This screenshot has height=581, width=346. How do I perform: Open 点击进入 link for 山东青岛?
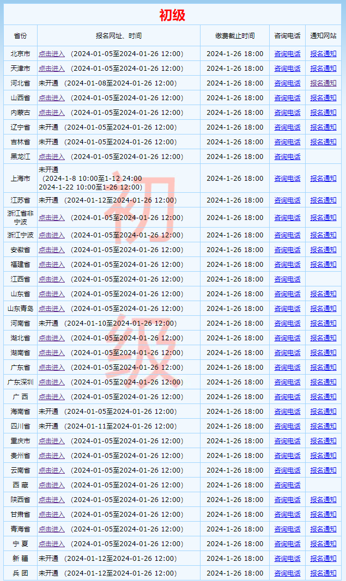(x=52, y=309)
